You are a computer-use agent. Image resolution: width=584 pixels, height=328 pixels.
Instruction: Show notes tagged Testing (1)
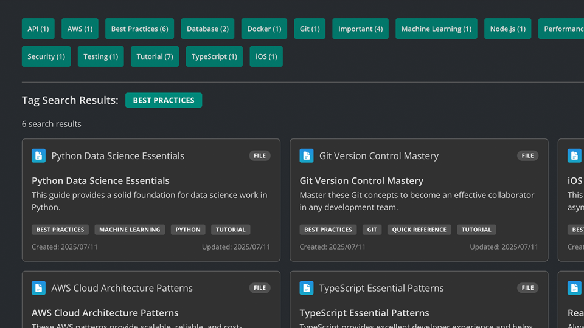pyautogui.click(x=100, y=56)
